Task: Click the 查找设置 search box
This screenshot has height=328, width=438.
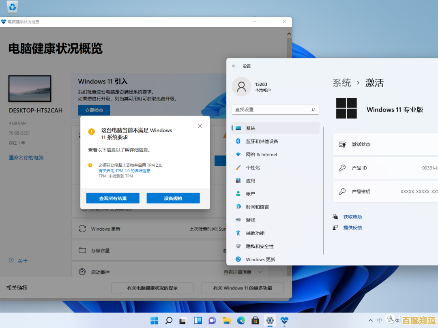Action: (x=275, y=109)
